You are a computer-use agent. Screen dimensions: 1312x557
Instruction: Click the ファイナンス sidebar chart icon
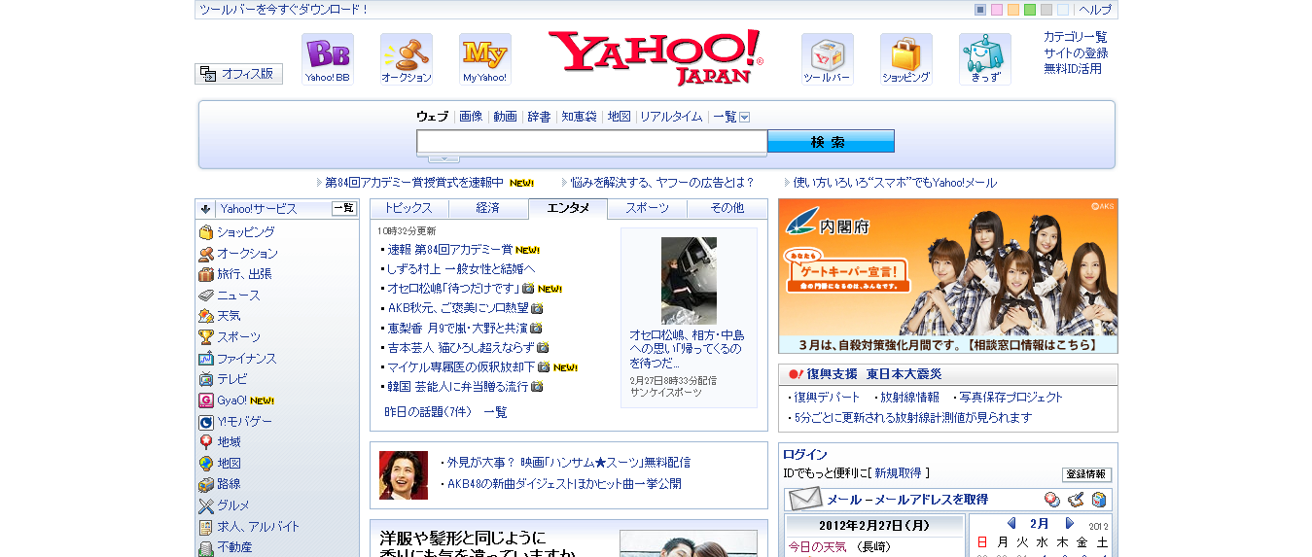coord(206,359)
